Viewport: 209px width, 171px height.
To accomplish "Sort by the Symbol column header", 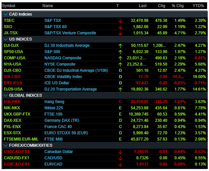I will click(x=8, y=6).
